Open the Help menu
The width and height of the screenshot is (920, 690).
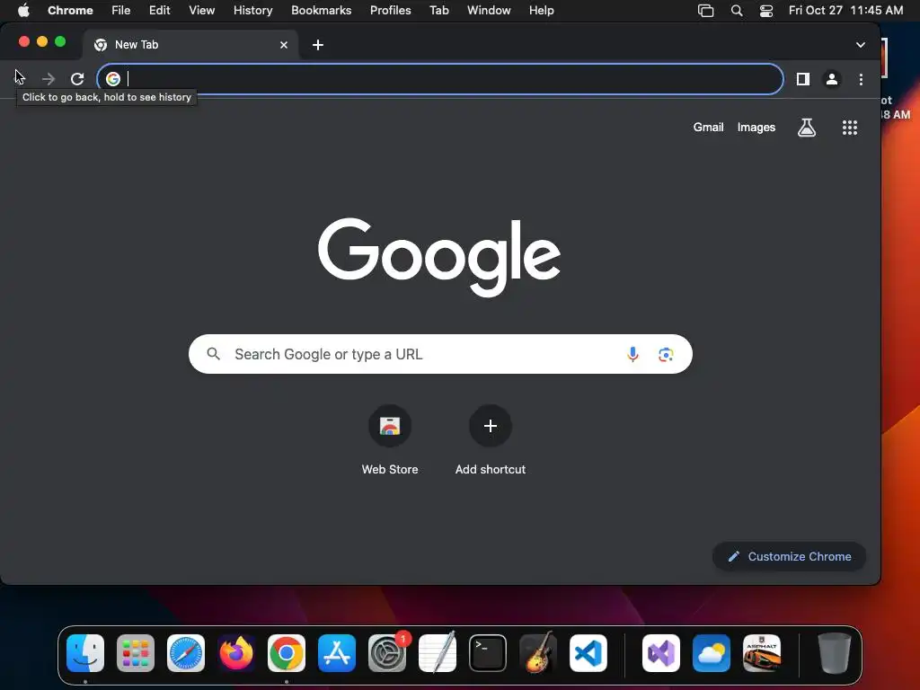(541, 10)
